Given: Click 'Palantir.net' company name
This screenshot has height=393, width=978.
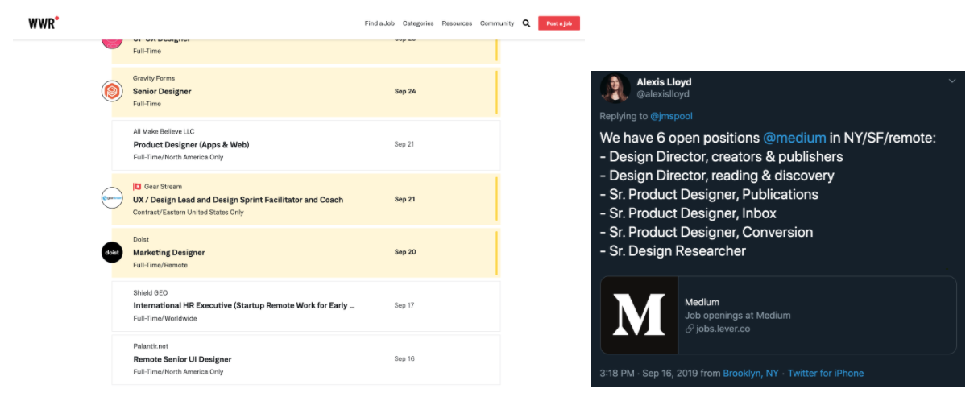Looking at the screenshot, I should [x=150, y=345].
